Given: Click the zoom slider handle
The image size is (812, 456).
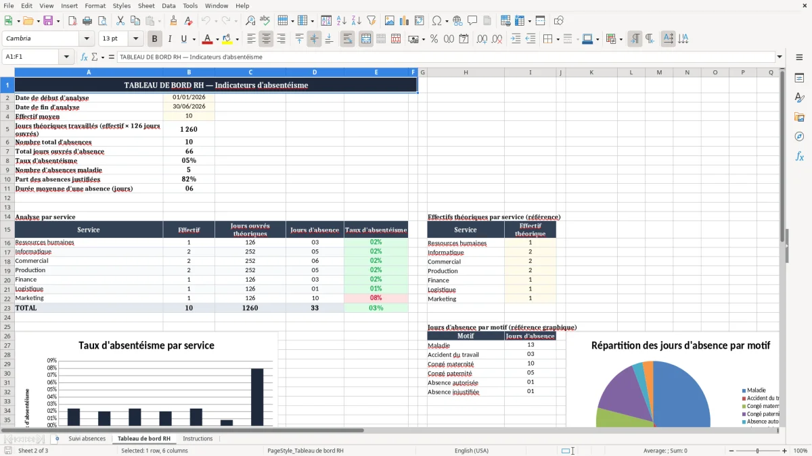Looking at the screenshot, I should [758, 451].
